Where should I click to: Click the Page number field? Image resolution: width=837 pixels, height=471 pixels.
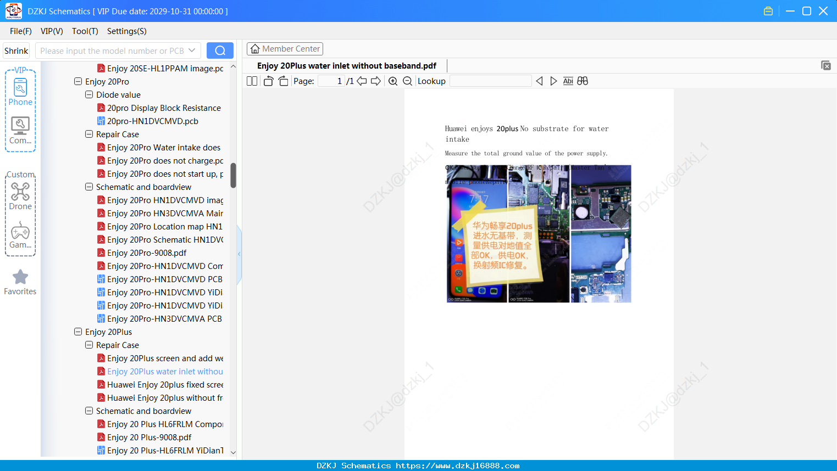tap(331, 81)
